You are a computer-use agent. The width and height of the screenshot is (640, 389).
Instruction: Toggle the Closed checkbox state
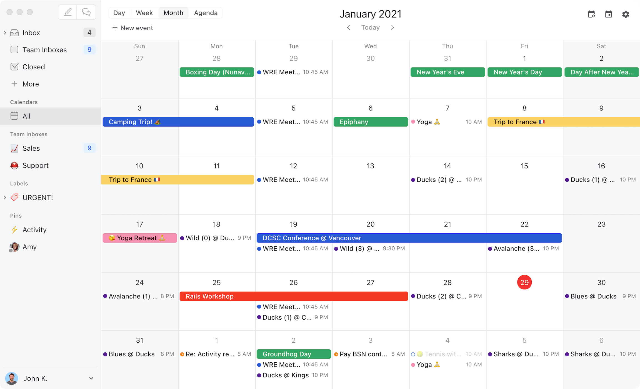13,67
